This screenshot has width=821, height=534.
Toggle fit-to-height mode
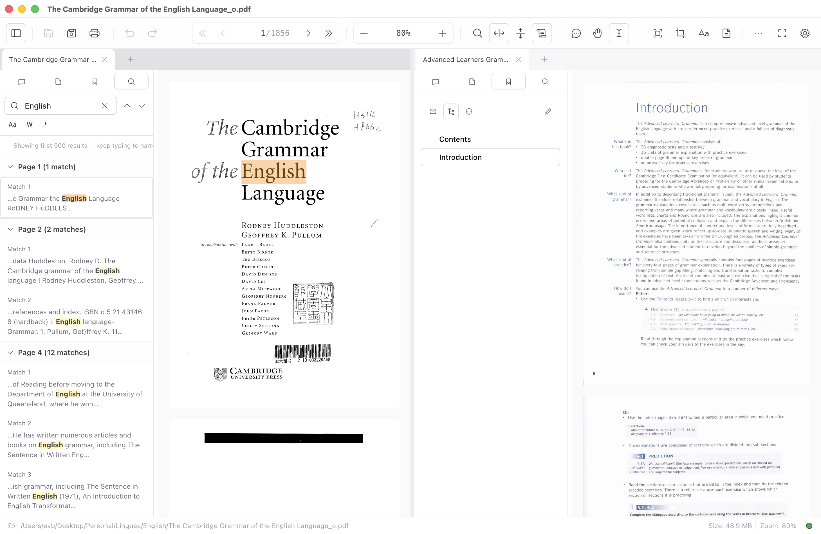[x=521, y=33]
